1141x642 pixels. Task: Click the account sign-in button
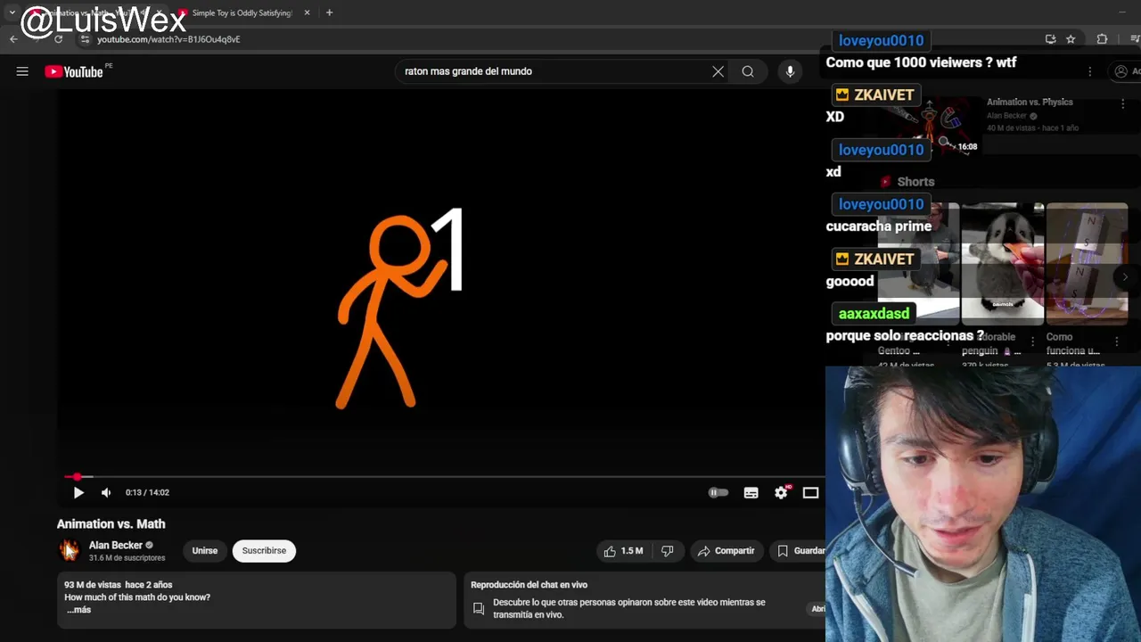tap(1126, 71)
